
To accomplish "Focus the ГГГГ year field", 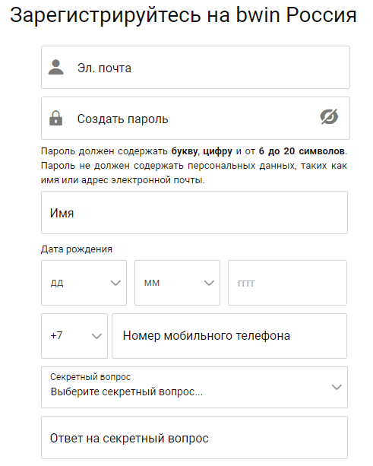I will coord(287,283).
